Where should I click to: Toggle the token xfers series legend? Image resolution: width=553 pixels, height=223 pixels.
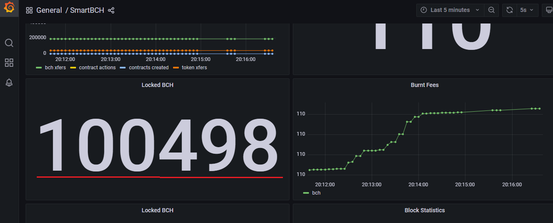(190, 68)
